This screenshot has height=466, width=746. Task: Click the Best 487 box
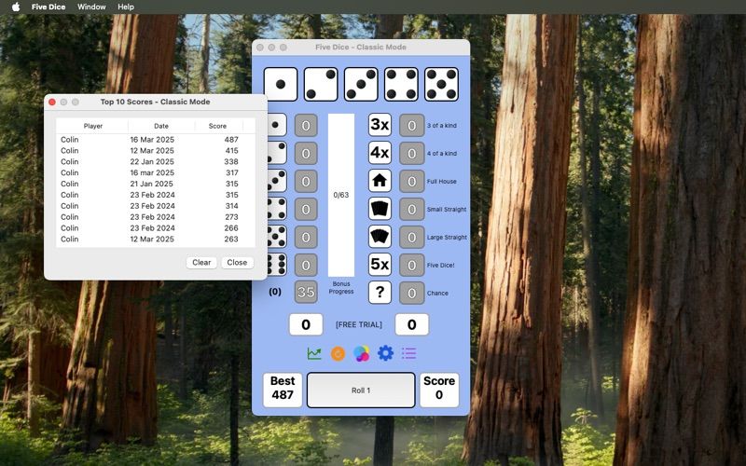(283, 390)
